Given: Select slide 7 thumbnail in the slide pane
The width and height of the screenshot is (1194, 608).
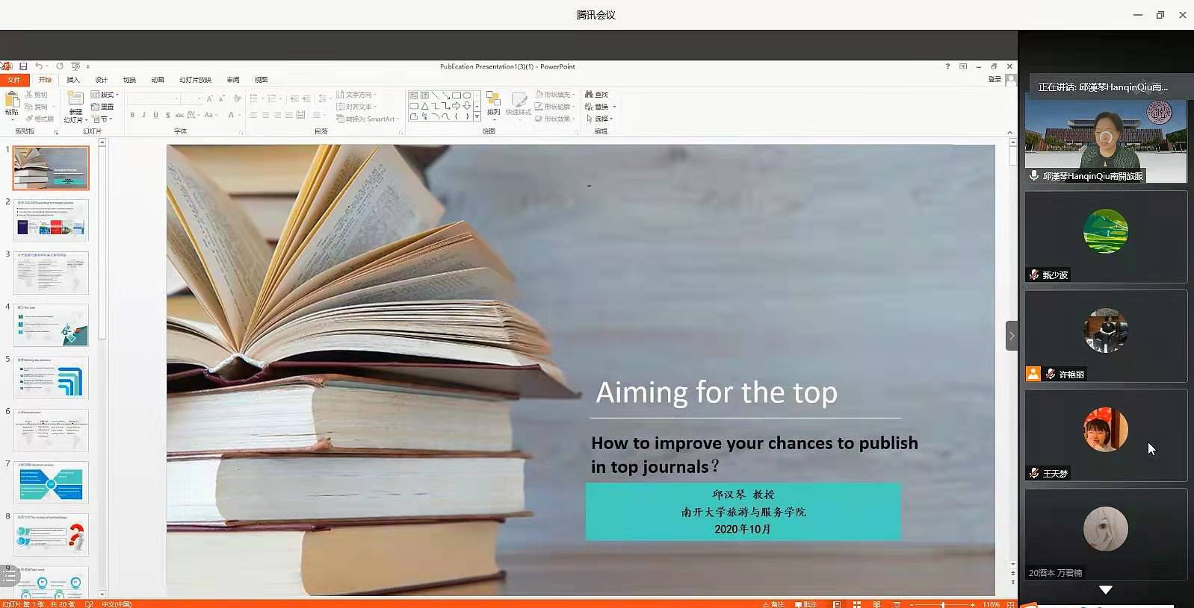Looking at the screenshot, I should click(51, 482).
